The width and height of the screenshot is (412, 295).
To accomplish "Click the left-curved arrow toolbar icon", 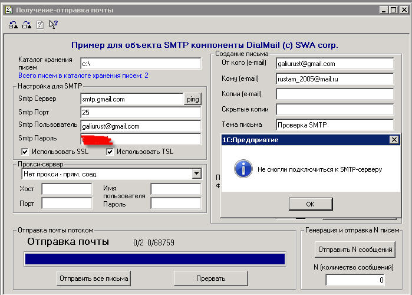I will [x=13, y=24].
